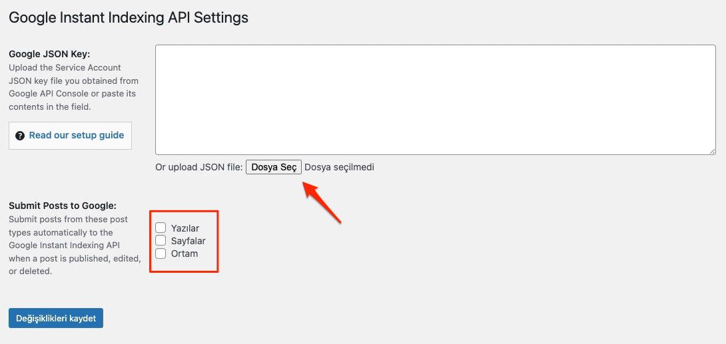
Task: Click the question mark help icon
Action: (x=20, y=136)
